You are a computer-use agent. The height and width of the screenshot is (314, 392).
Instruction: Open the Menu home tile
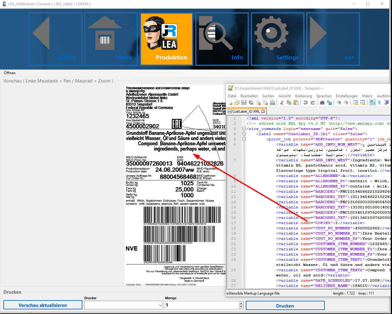pyautogui.click(x=111, y=39)
